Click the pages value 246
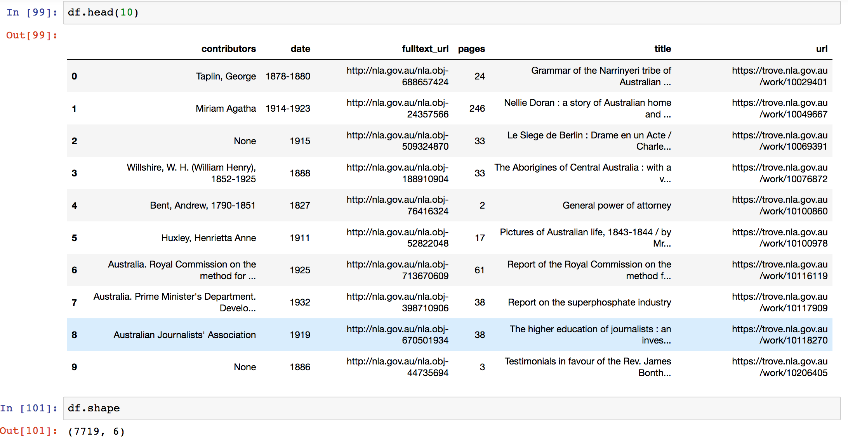 coord(477,109)
